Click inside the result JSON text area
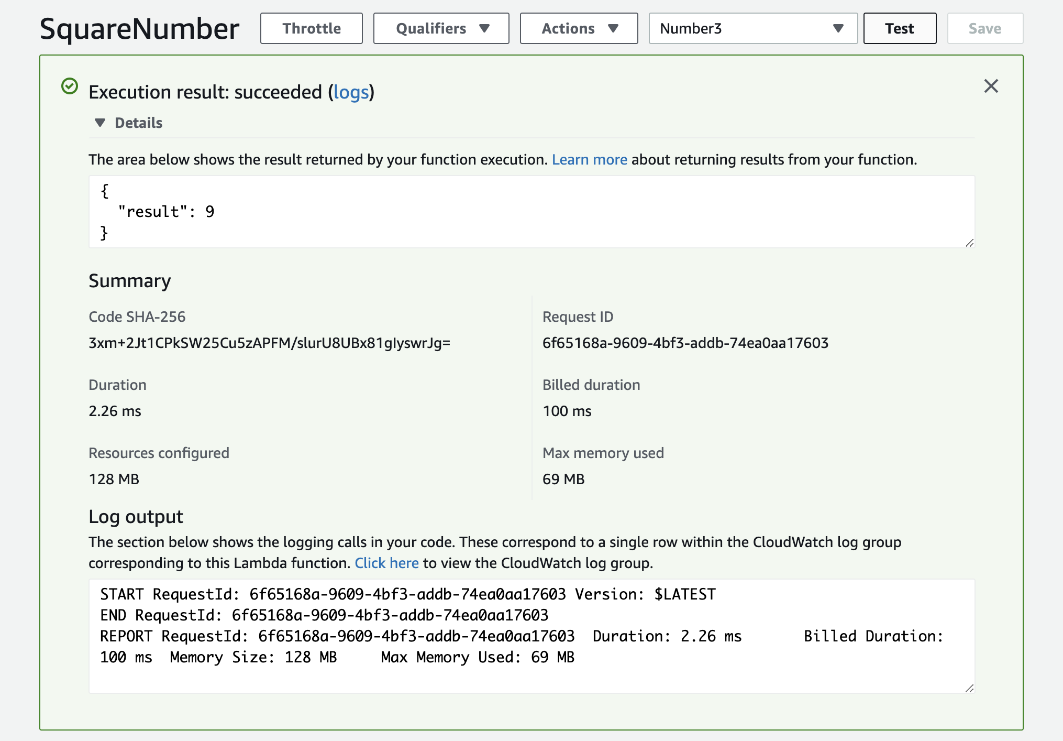Image resolution: width=1063 pixels, height=741 pixels. (x=524, y=212)
